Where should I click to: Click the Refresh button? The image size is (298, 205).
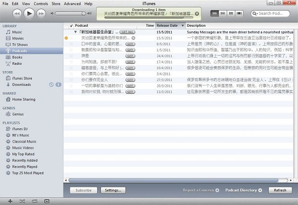point(280,190)
